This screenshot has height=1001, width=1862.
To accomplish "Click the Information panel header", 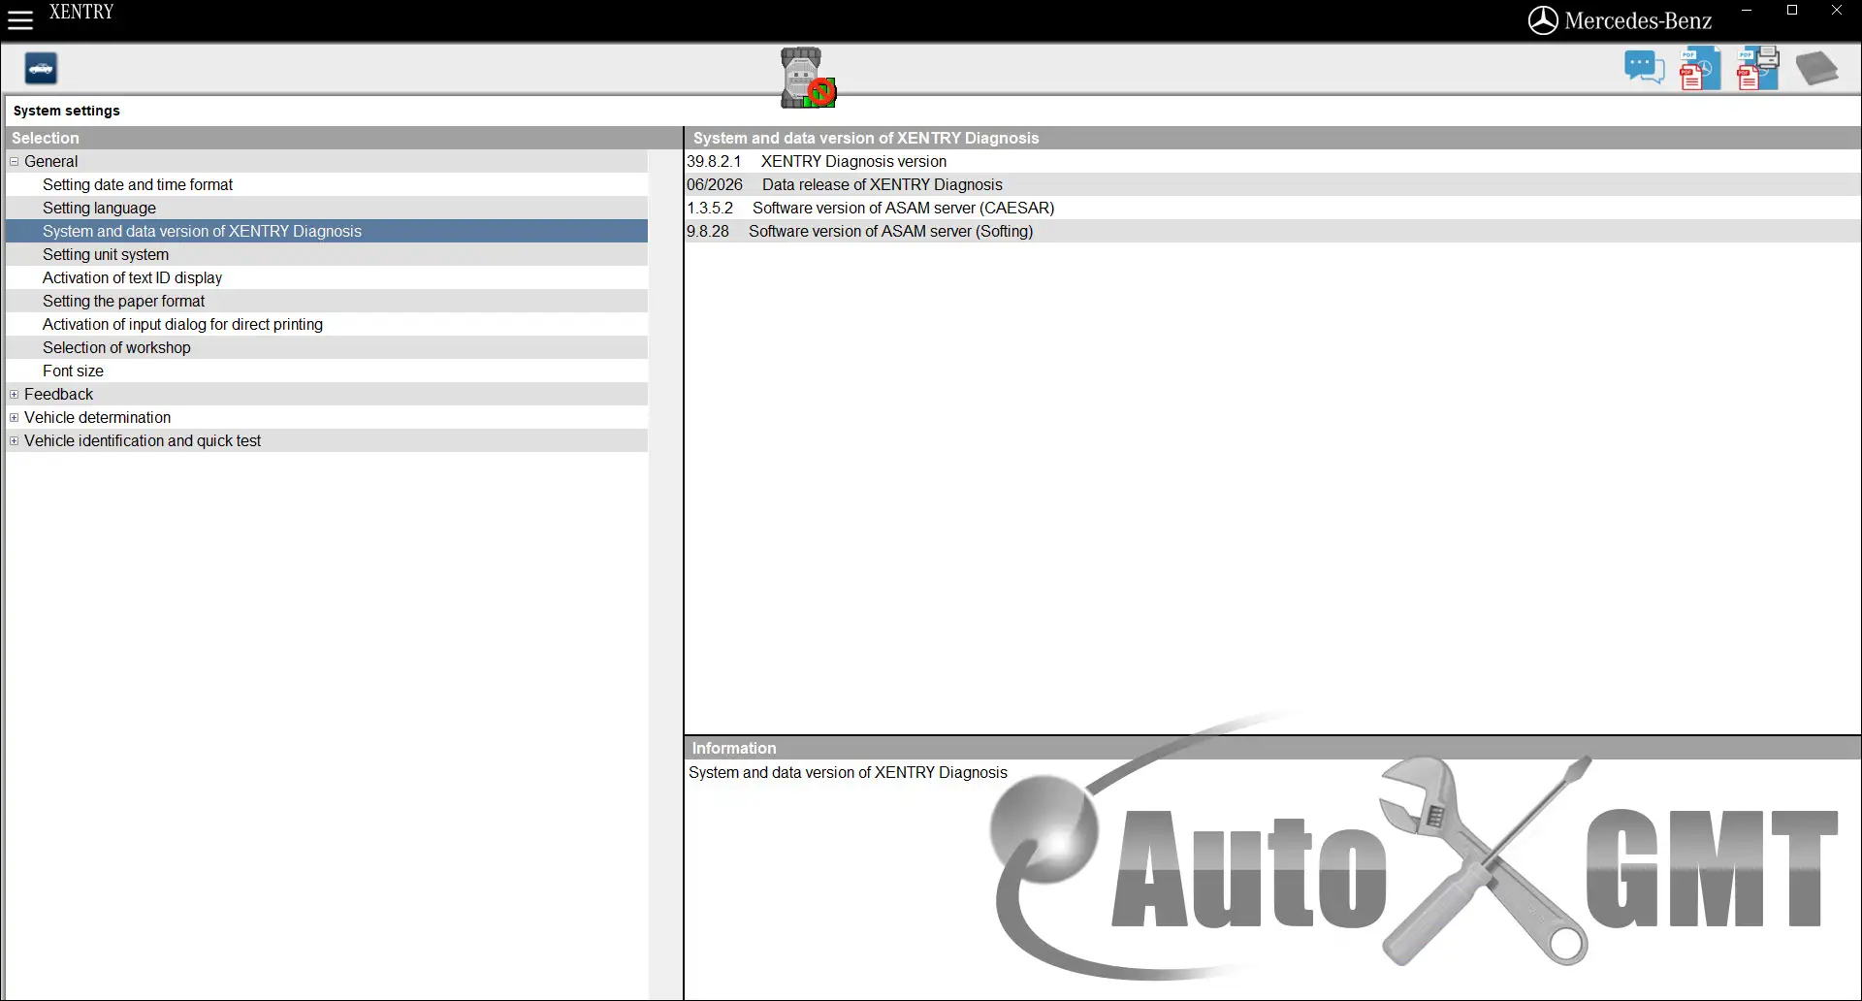I will pyautogui.click(x=1272, y=748).
